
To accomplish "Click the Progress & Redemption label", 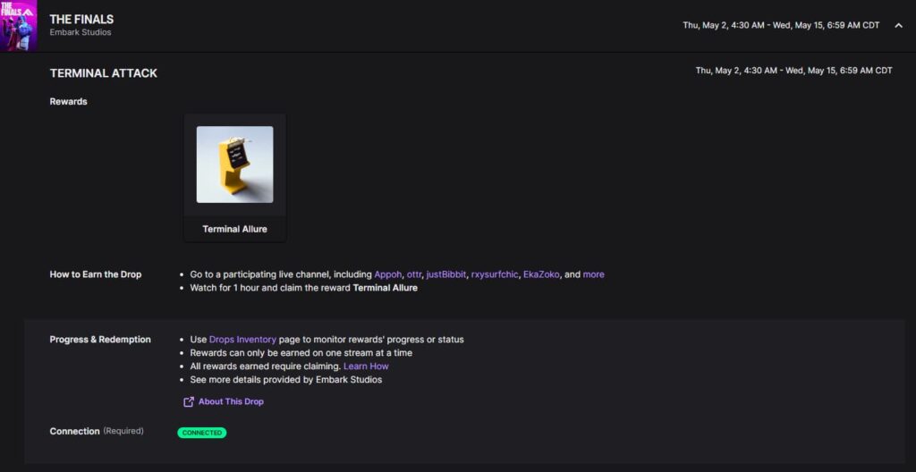I will click(100, 340).
